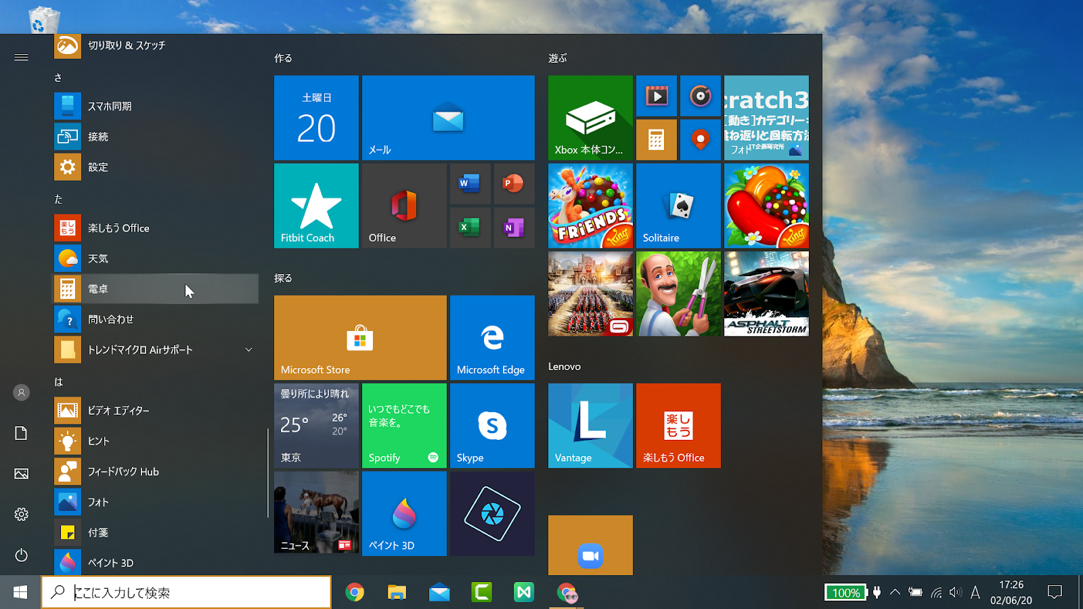The height and width of the screenshot is (609, 1083).
Task: Open Candy Crush Friends tile
Action: tap(590, 206)
